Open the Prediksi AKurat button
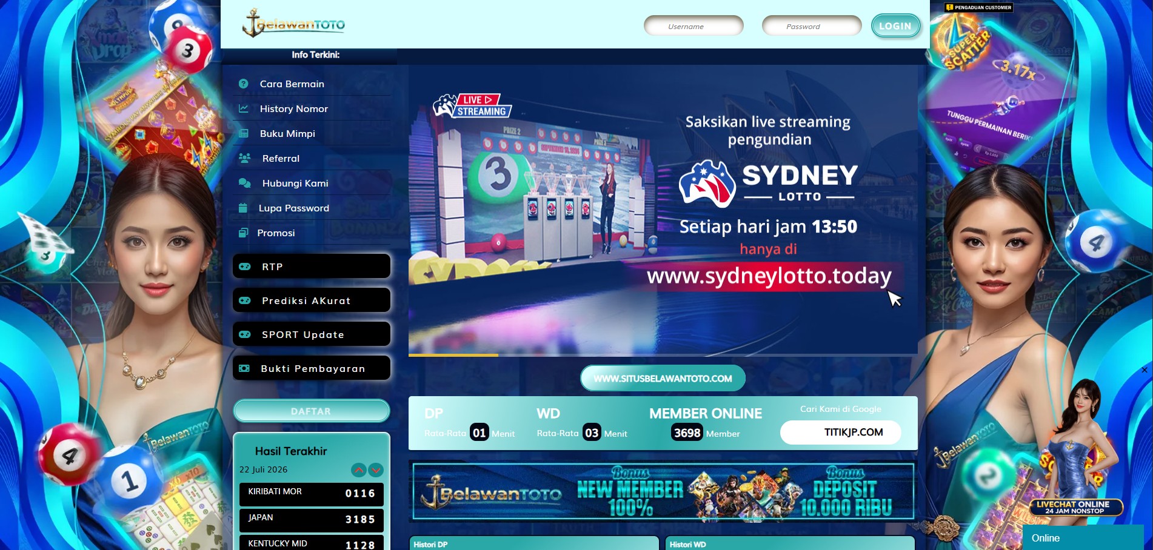This screenshot has width=1153, height=550. click(312, 300)
